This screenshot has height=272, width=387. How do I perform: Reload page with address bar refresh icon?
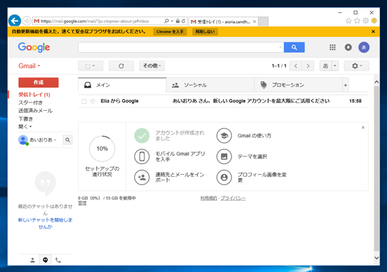(x=183, y=21)
